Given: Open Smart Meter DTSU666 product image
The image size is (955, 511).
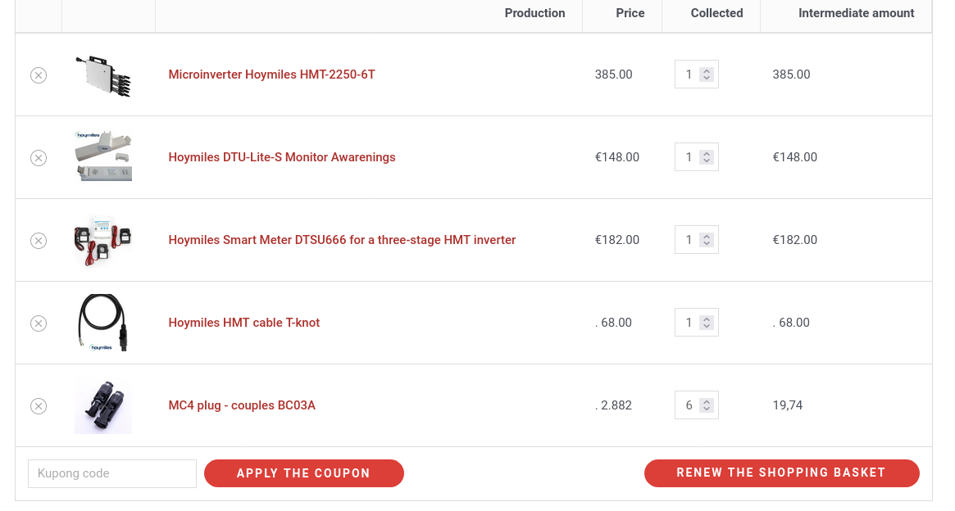Looking at the screenshot, I should click(x=103, y=240).
